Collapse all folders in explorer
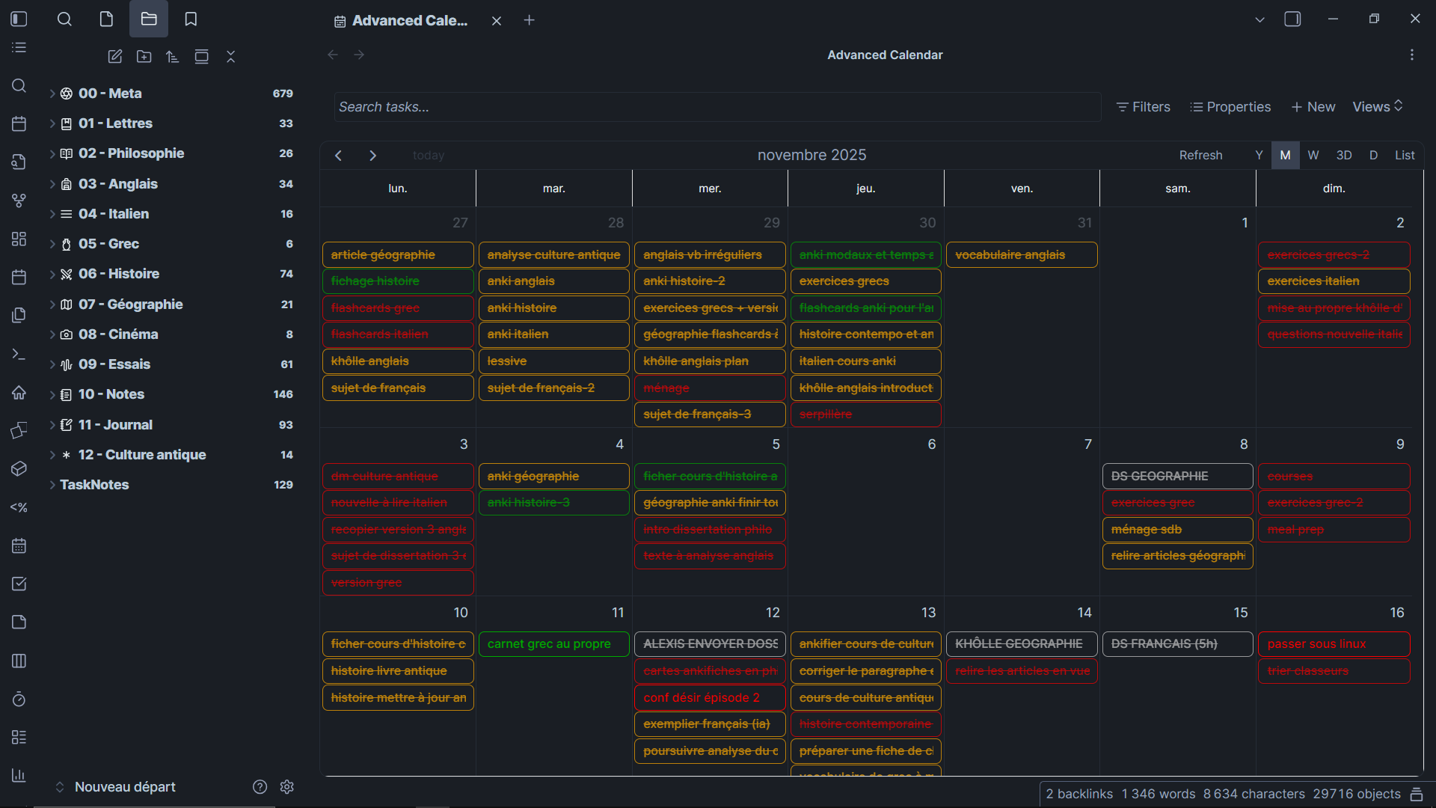This screenshot has height=808, width=1436. coord(230,57)
